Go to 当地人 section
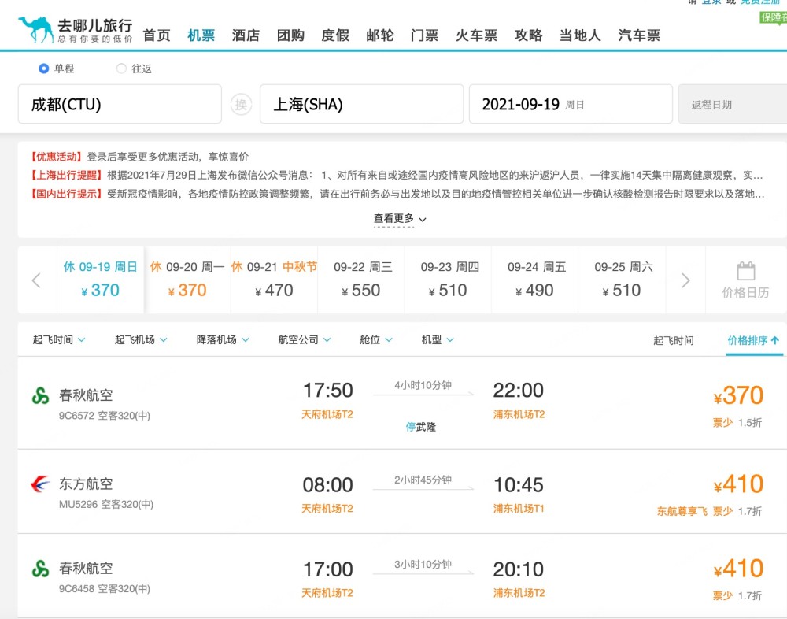The height and width of the screenshot is (619, 787). coord(580,35)
